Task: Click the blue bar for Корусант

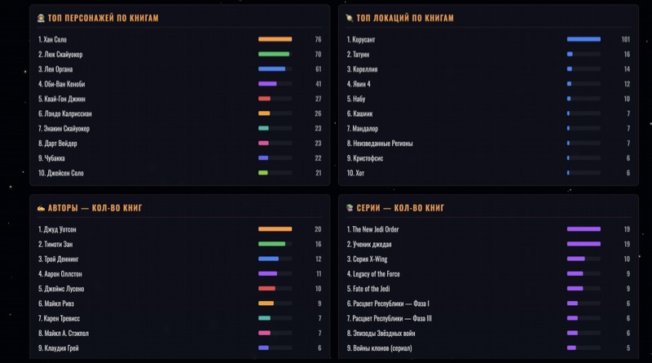Action: (x=584, y=39)
